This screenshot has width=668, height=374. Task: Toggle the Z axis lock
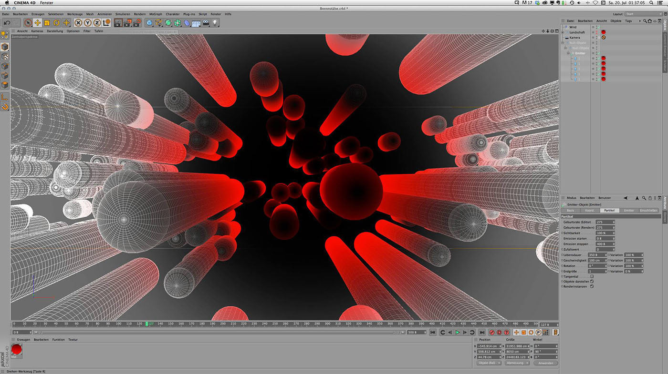point(97,22)
